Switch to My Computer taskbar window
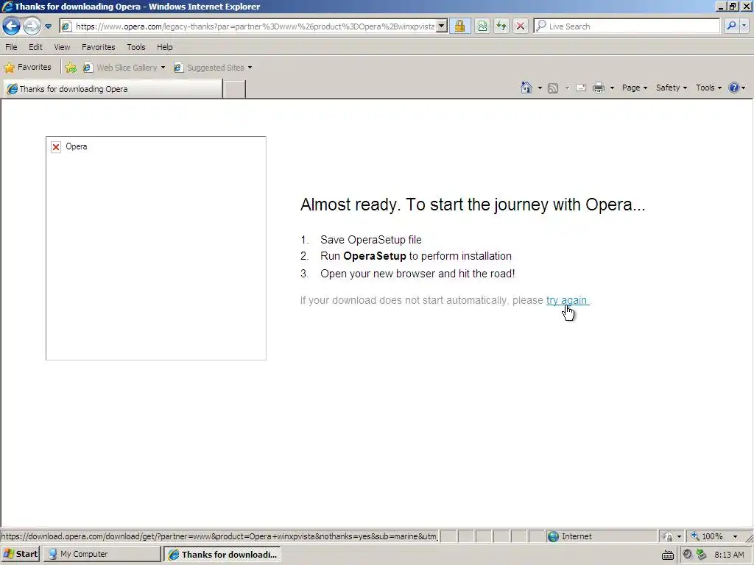This screenshot has height=565, width=754. (102, 554)
